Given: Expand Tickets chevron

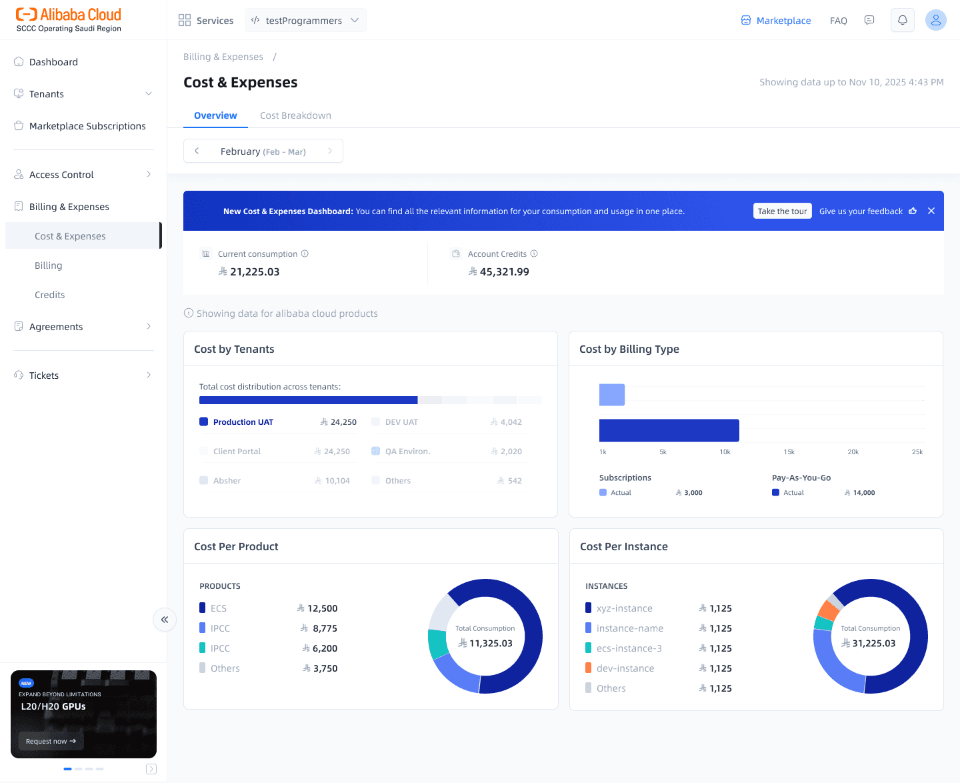Looking at the screenshot, I should (149, 375).
